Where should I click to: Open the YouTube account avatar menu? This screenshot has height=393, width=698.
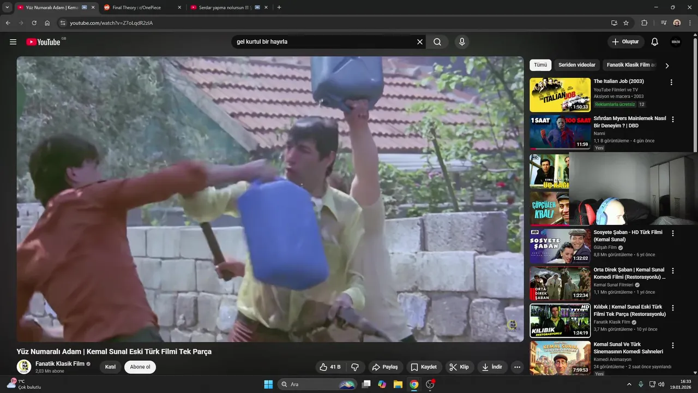[676, 42]
